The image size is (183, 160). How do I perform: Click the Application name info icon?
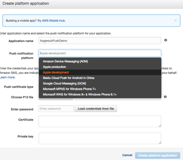[x=166, y=40]
